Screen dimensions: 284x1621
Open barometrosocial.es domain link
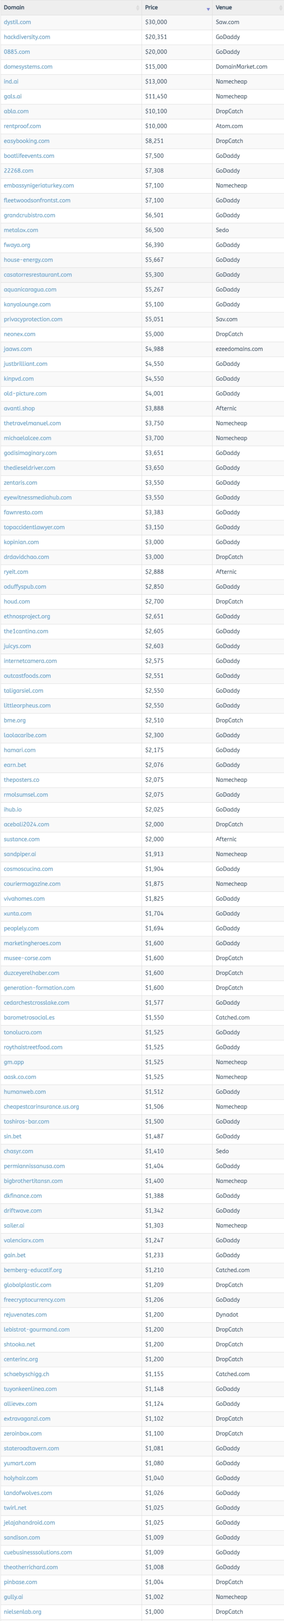point(29,1017)
